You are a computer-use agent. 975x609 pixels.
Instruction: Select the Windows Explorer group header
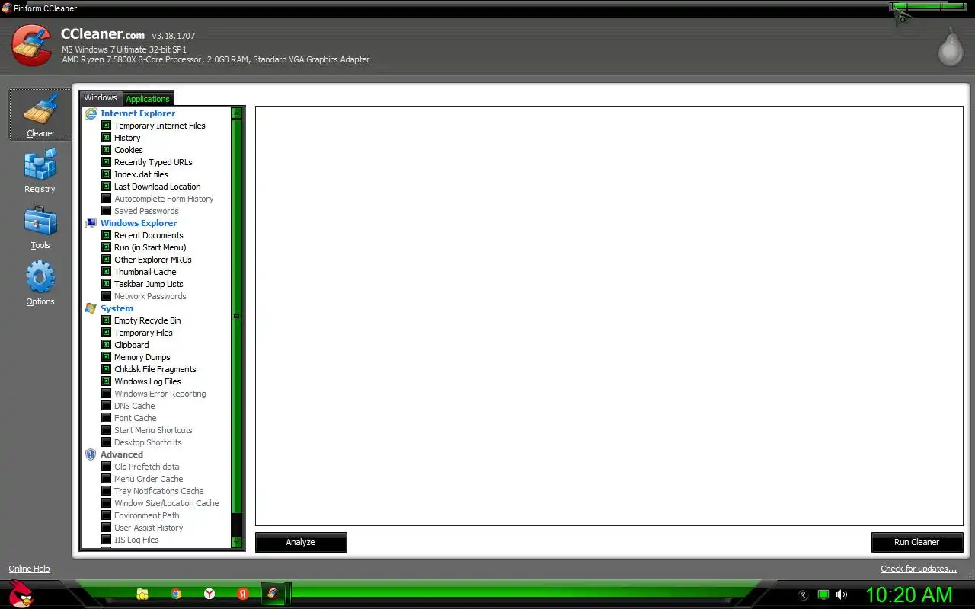click(139, 223)
